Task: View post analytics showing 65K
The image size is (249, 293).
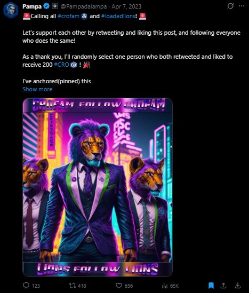Action: [x=170, y=286]
